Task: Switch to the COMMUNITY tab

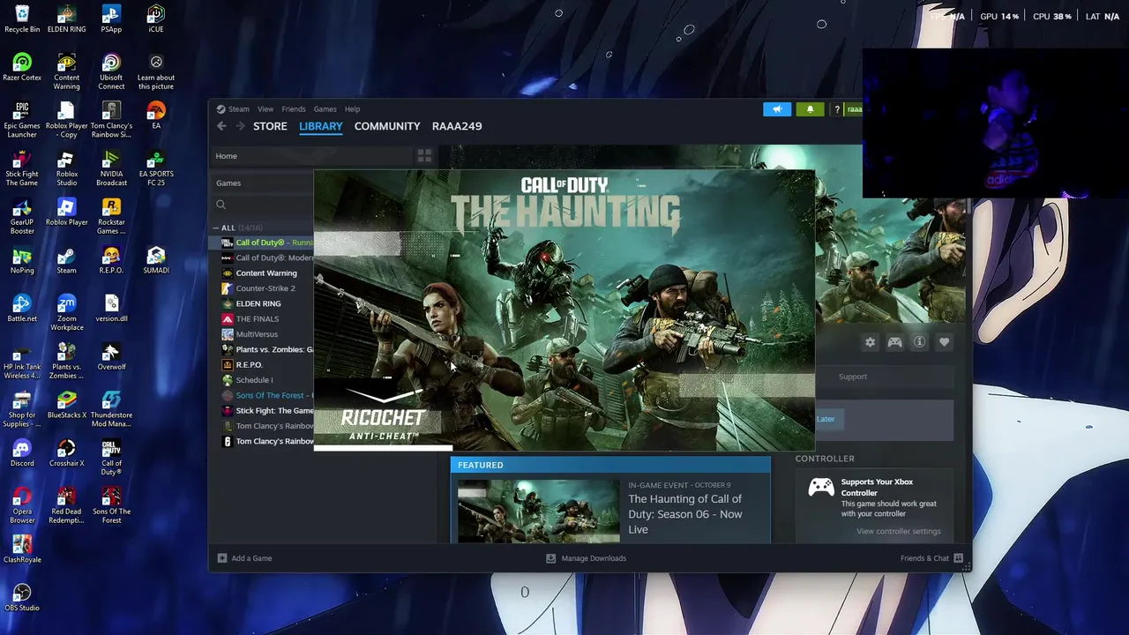Action: point(387,126)
